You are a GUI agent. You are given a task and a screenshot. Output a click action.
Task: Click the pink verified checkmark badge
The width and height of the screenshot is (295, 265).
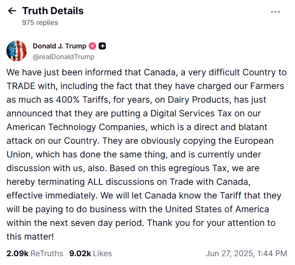[92, 46]
